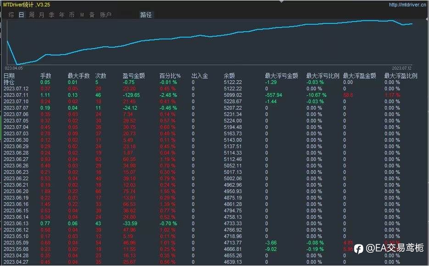Click the 最大浮盈金额 column header
Screen dimensions: 429x266
360,76
